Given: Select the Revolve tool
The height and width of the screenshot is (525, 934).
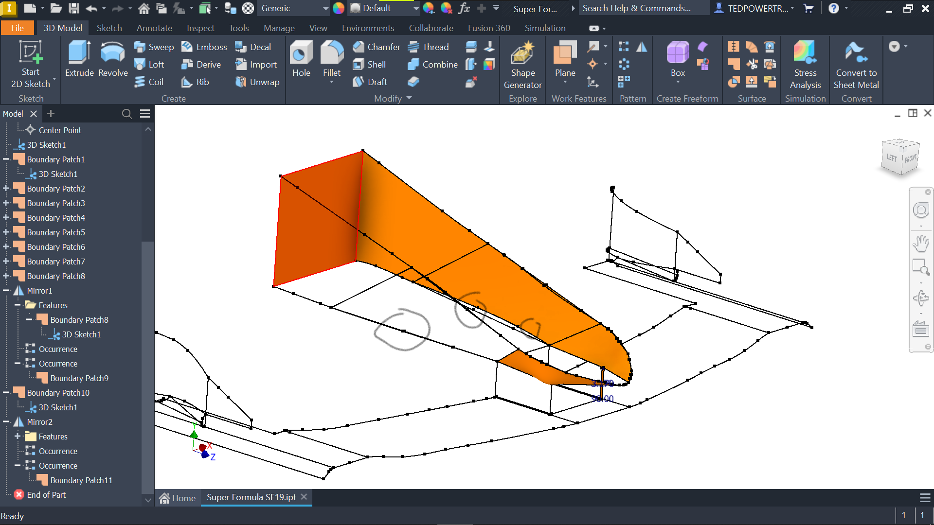Looking at the screenshot, I should coord(113,58).
